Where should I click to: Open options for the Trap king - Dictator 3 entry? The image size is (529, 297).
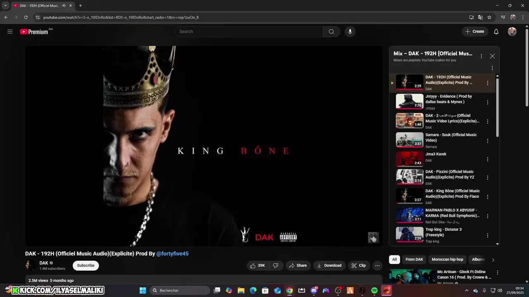(488, 235)
